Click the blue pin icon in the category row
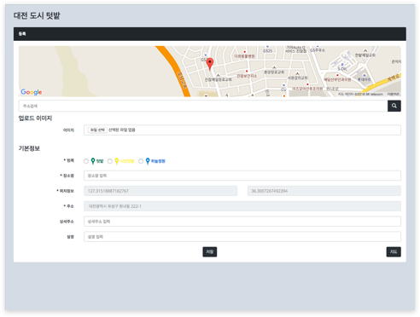Viewport: 420px width, 317px height. pyautogui.click(x=148, y=161)
